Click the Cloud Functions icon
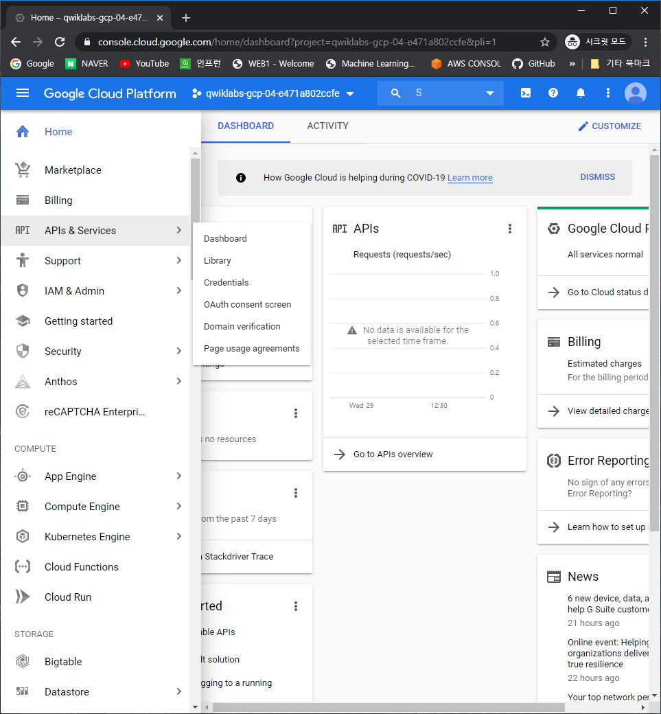Viewport: 661px width, 714px height. [22, 566]
